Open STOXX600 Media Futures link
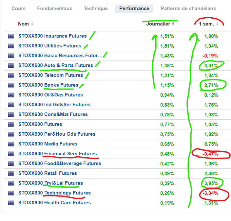The width and height of the screenshot is (231, 221). (48, 144)
